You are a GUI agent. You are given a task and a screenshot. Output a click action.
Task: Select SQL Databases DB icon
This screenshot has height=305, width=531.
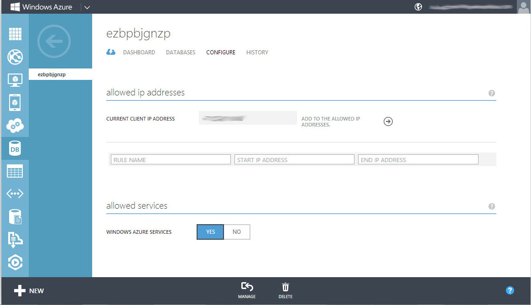click(15, 148)
